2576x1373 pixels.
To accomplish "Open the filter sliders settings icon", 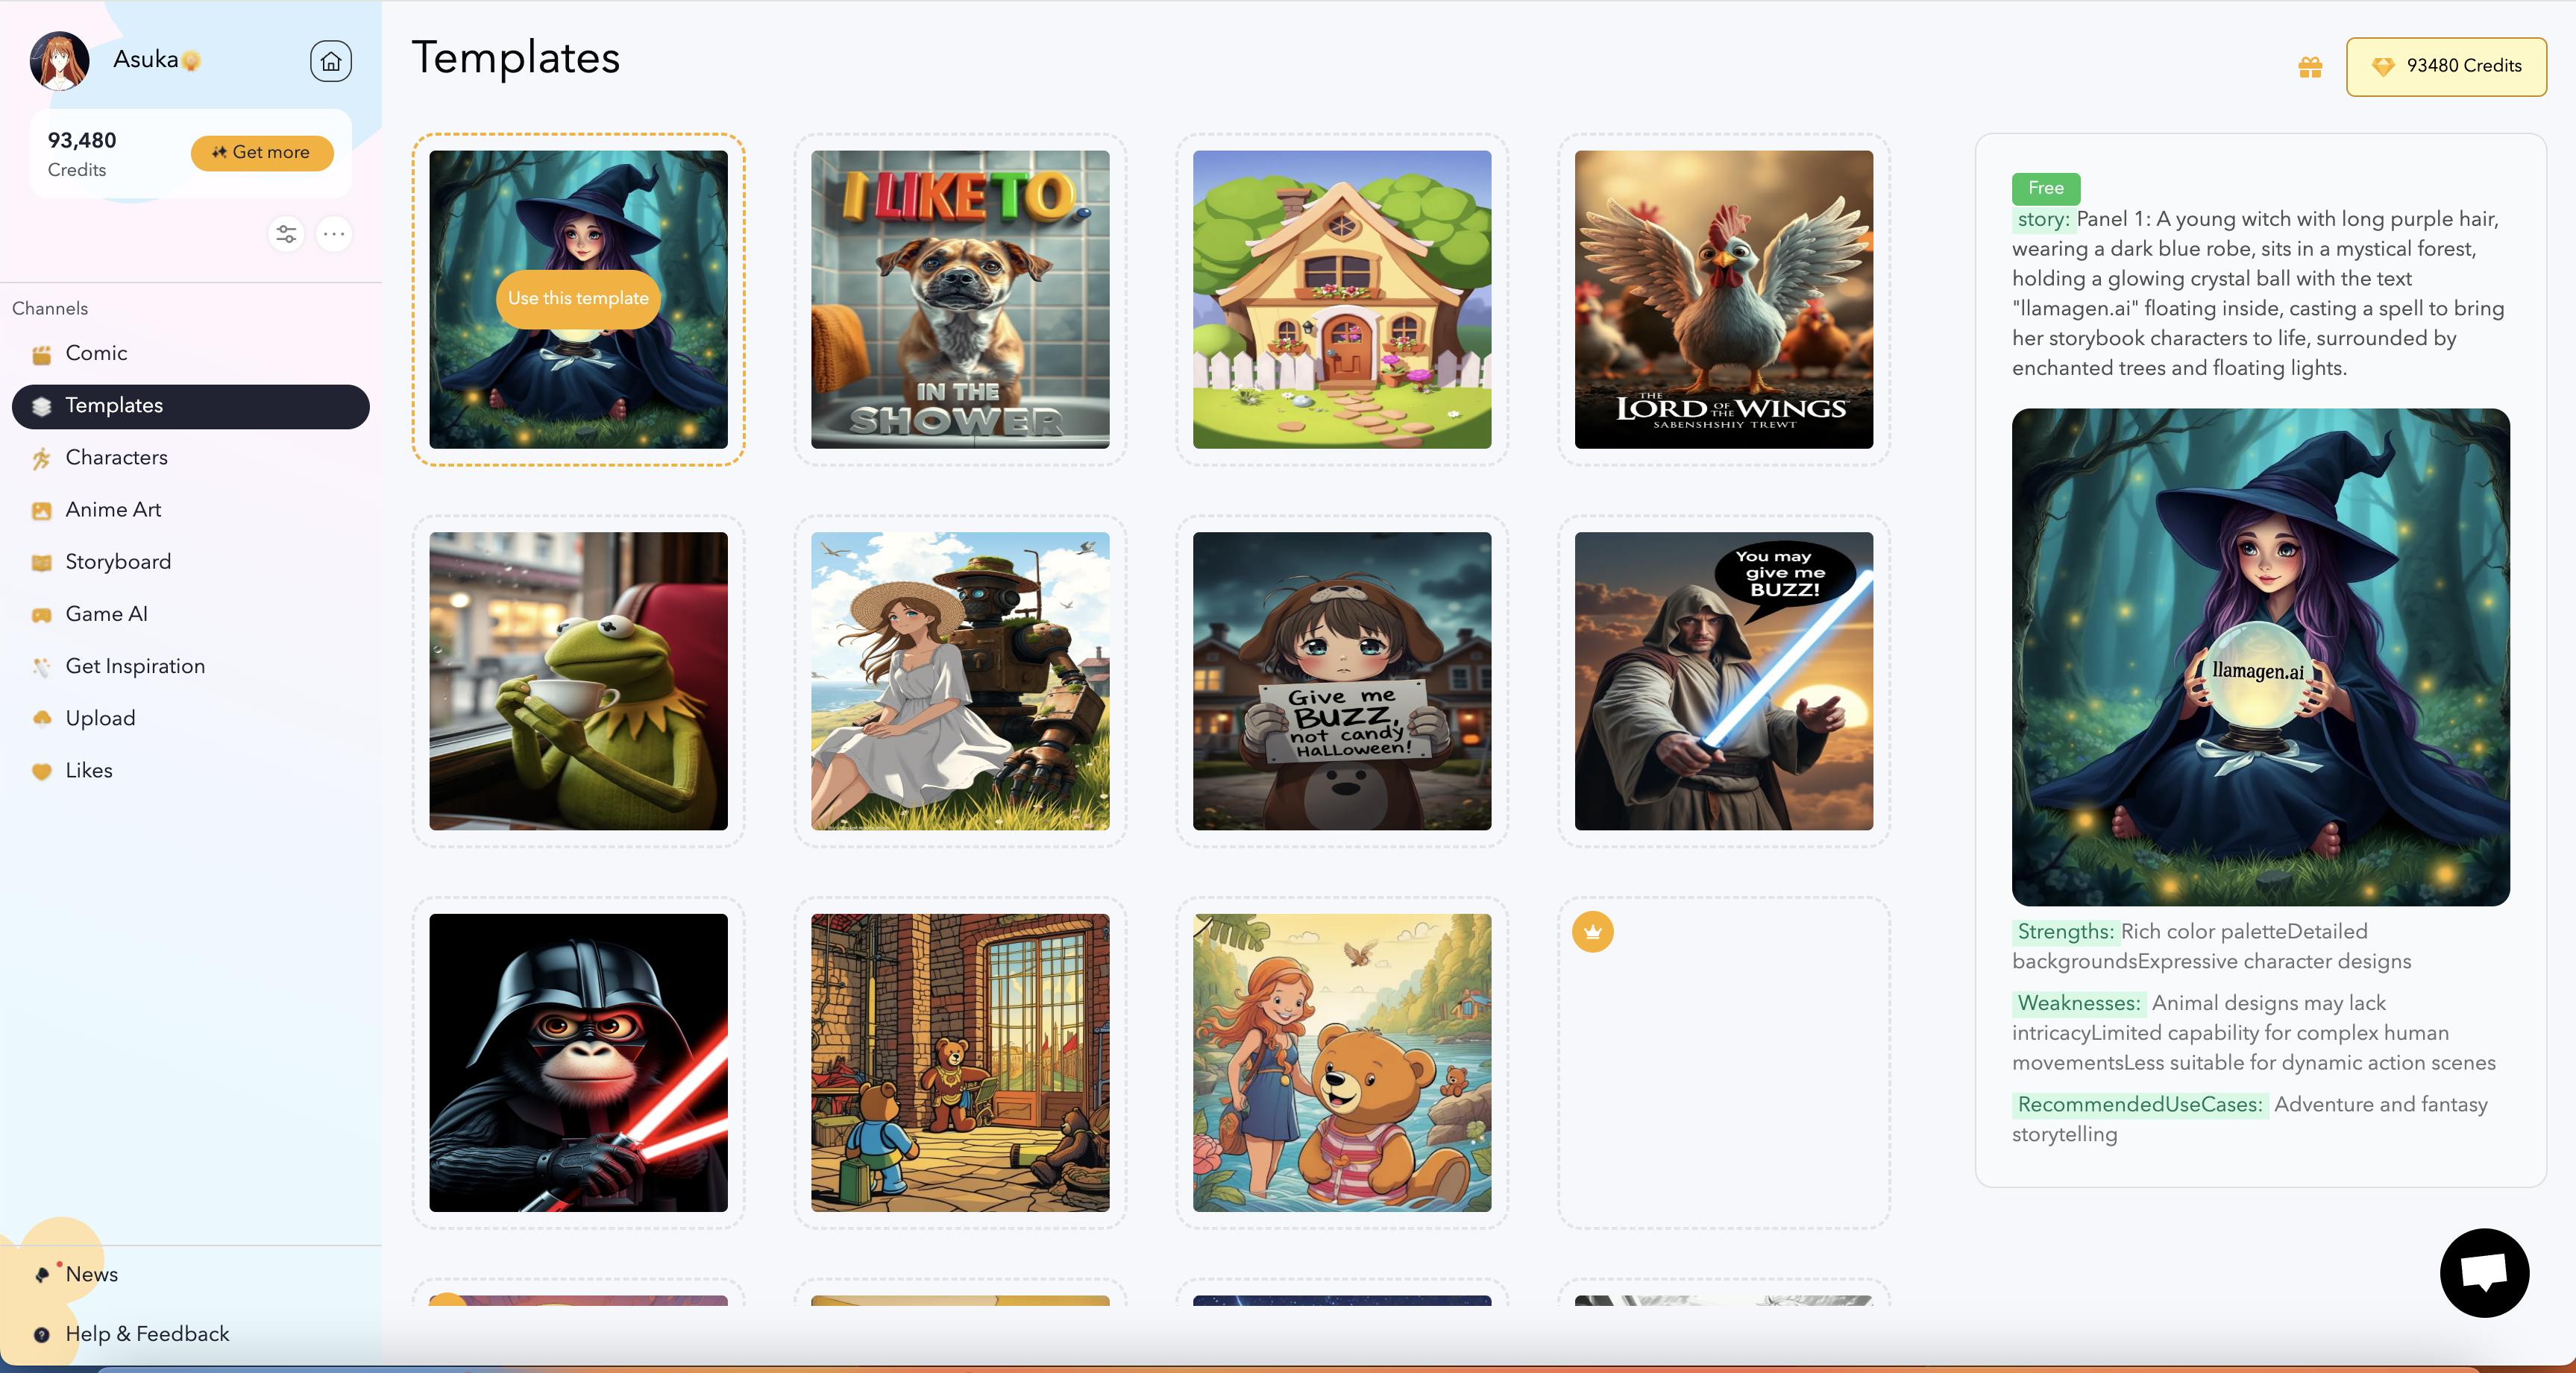I will pyautogui.click(x=286, y=234).
